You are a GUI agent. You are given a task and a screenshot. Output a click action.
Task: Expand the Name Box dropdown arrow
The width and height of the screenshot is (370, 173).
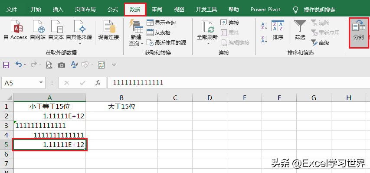tap(41, 83)
